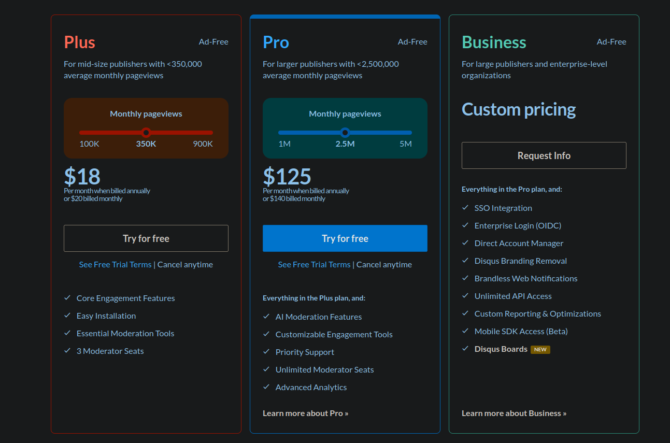
Task: Click the checkmark next to 3 Moderator Seats
Action: click(67, 351)
